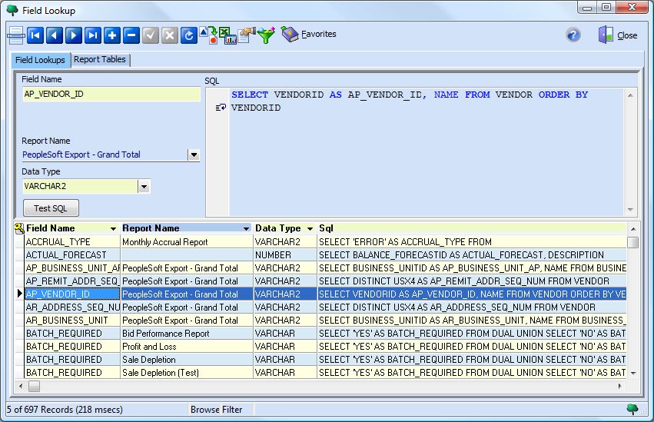Open the help question mark icon
The image size is (654, 422).
point(573,35)
